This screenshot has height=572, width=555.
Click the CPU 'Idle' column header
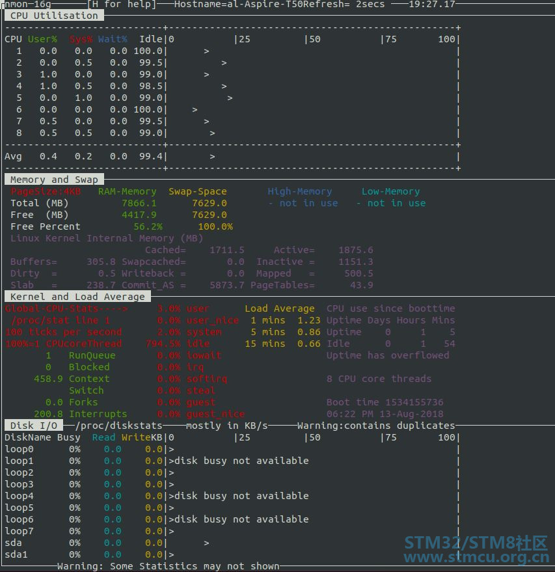150,39
